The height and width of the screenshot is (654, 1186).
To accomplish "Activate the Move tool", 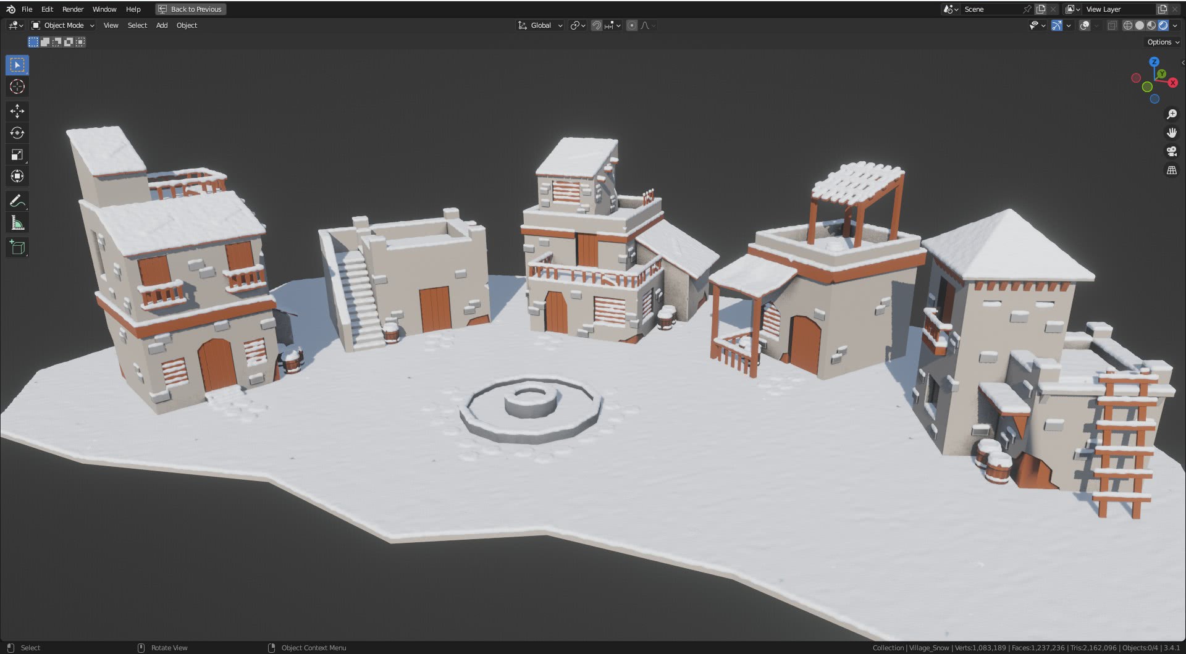I will [17, 111].
